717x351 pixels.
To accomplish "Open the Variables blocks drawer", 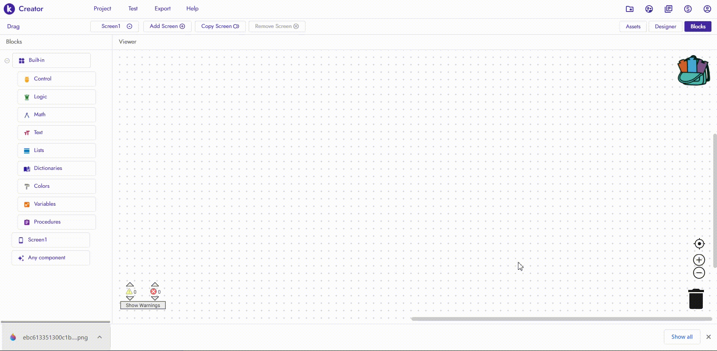I will 57,204.
